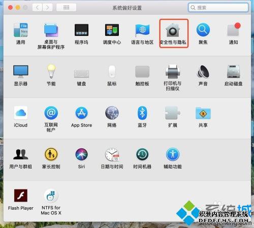The height and width of the screenshot is (228, 254).
Task: Click the back navigation arrow
Action: coord(37,8)
